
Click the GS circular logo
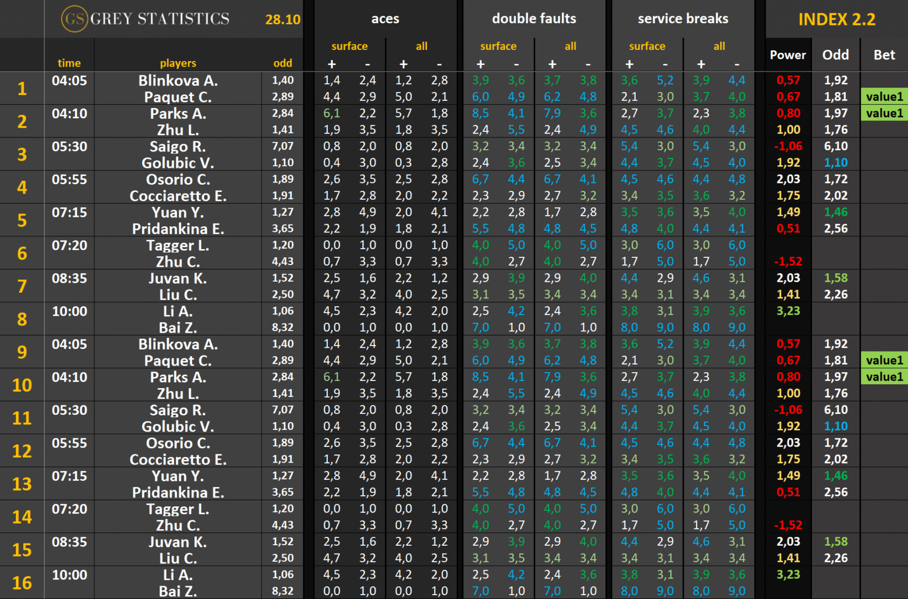point(74,19)
